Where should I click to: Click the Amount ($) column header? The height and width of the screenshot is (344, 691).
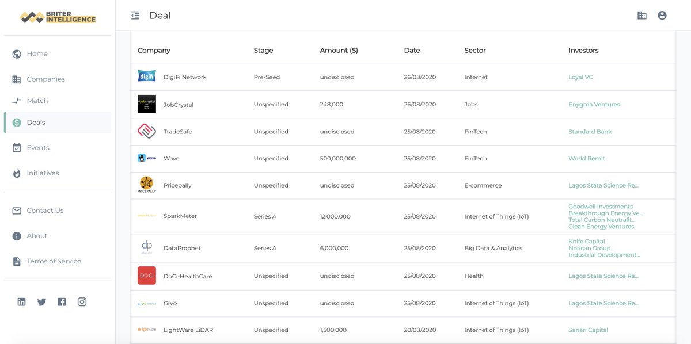point(339,51)
